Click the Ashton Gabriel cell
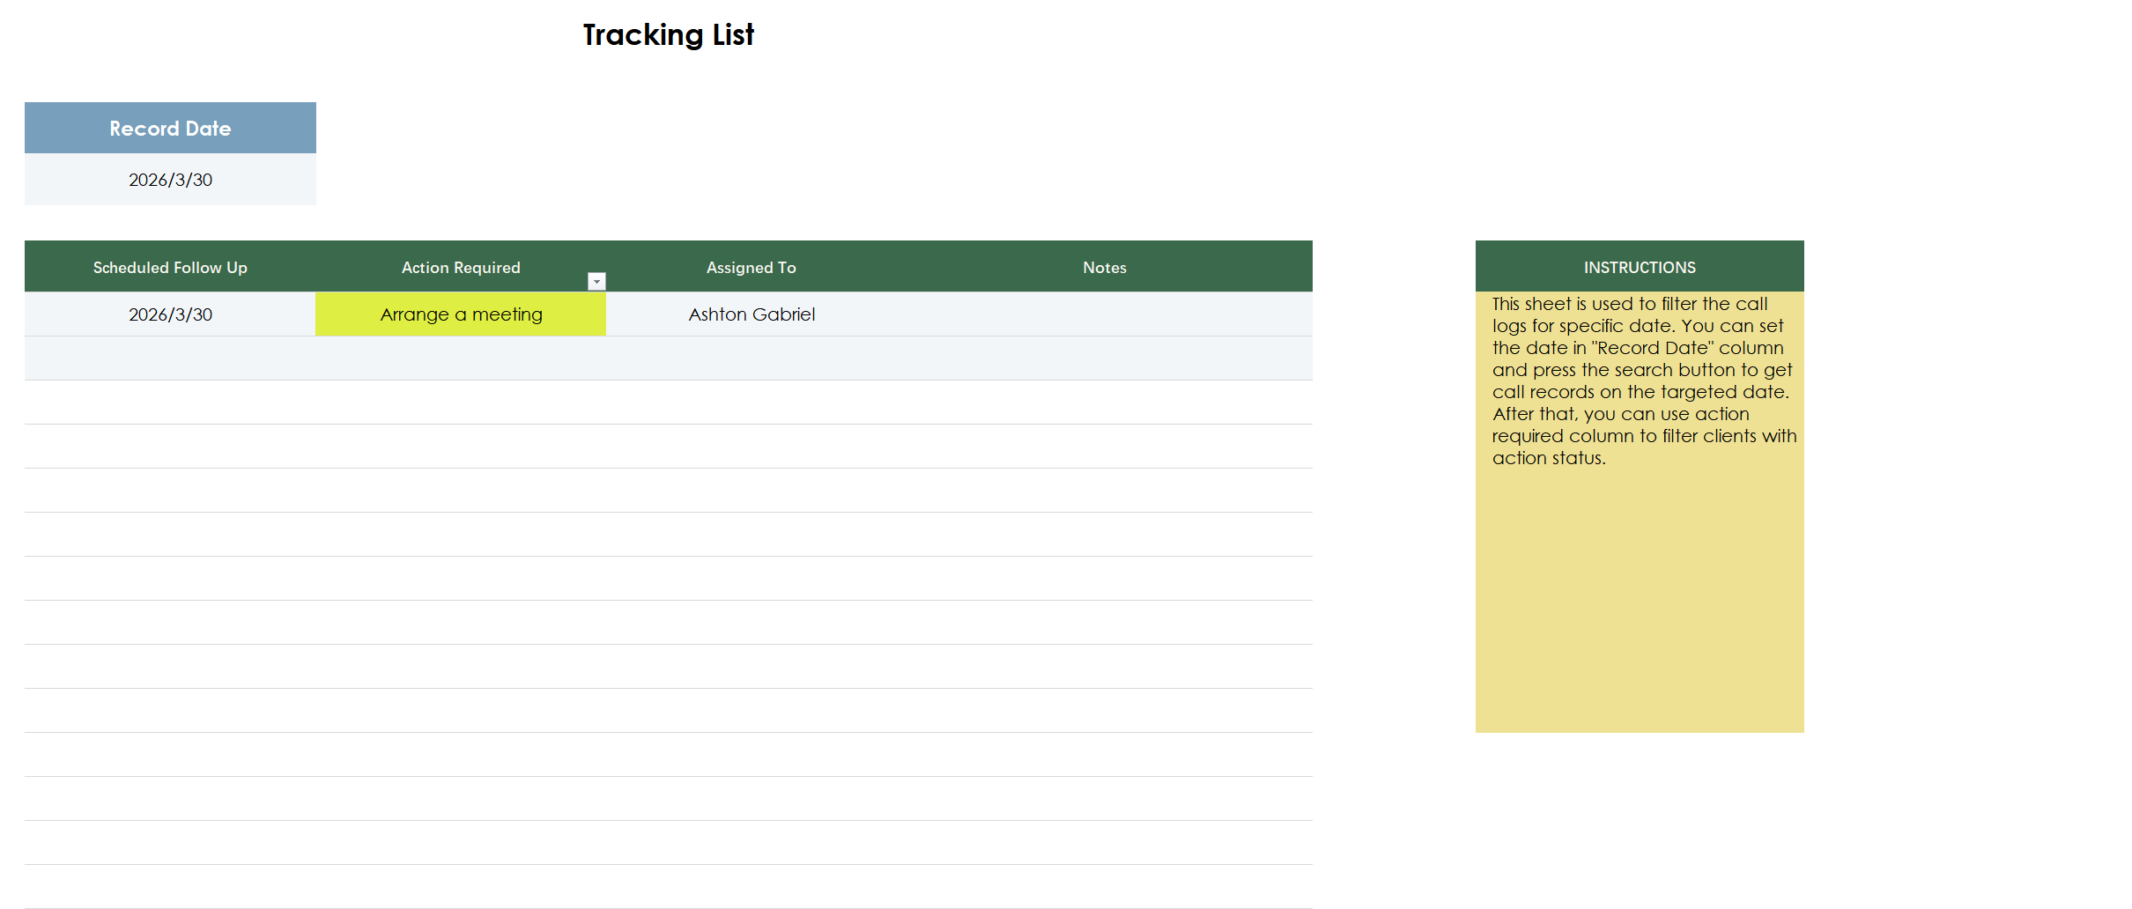2132x909 pixels. tap(751, 314)
